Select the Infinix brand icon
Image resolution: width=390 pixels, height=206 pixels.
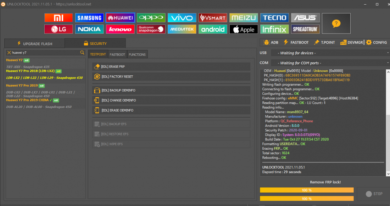point(274,29)
